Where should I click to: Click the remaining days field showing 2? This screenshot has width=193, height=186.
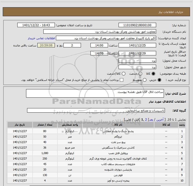tap(72, 45)
